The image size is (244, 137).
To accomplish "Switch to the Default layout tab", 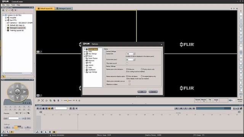I will 45,8.
